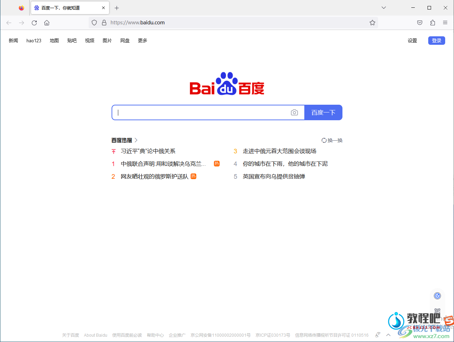Go forward one page
Viewport: 454px width, 342px height.
click(22, 23)
